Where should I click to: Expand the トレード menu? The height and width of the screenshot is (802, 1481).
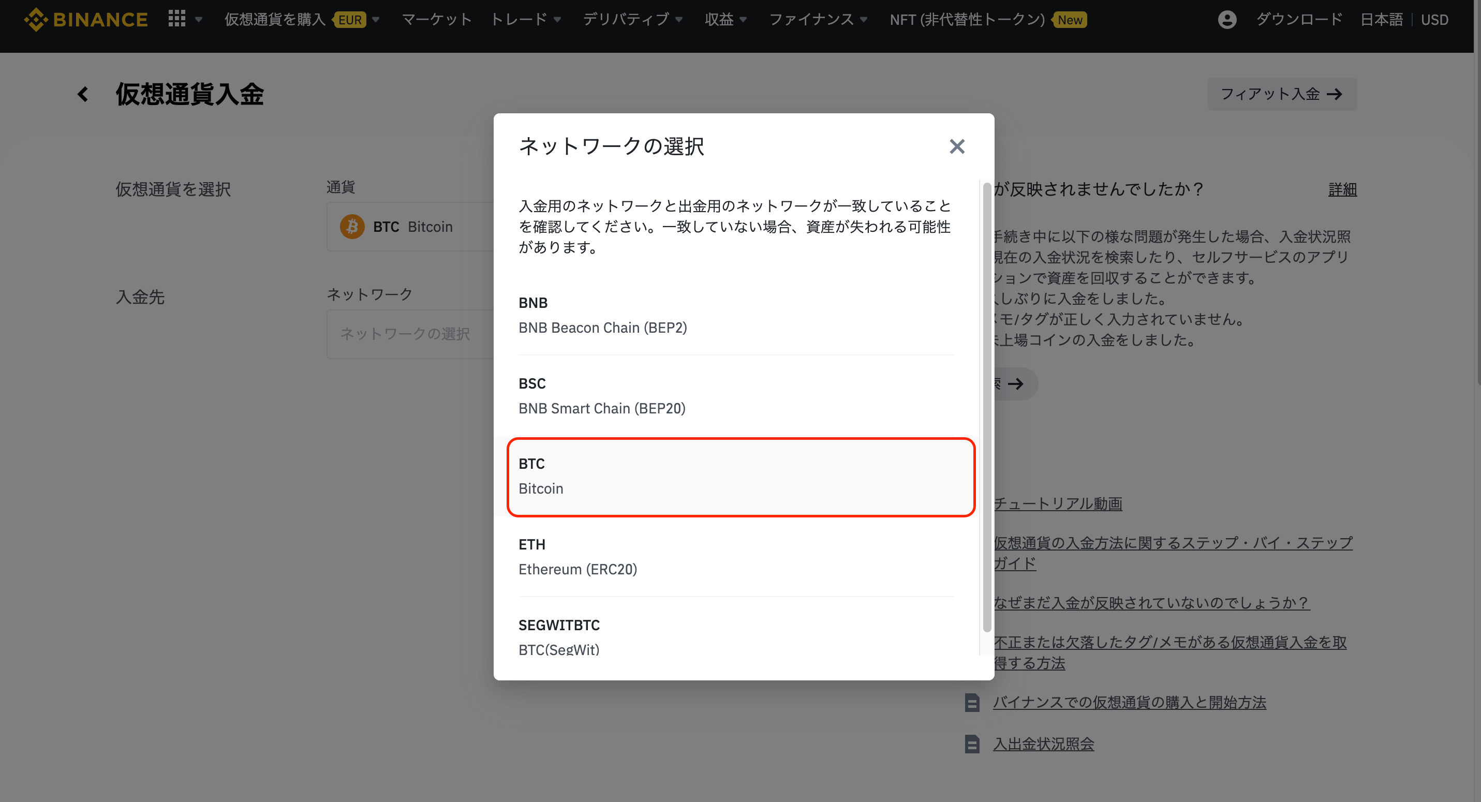point(525,20)
